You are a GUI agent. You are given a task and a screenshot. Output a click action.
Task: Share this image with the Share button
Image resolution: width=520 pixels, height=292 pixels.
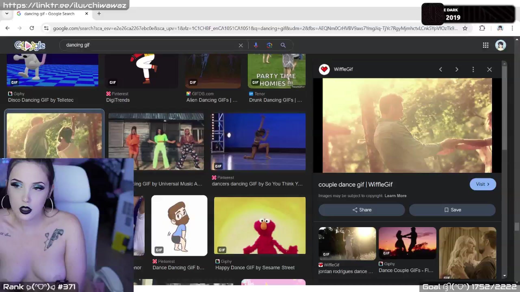[x=362, y=210]
